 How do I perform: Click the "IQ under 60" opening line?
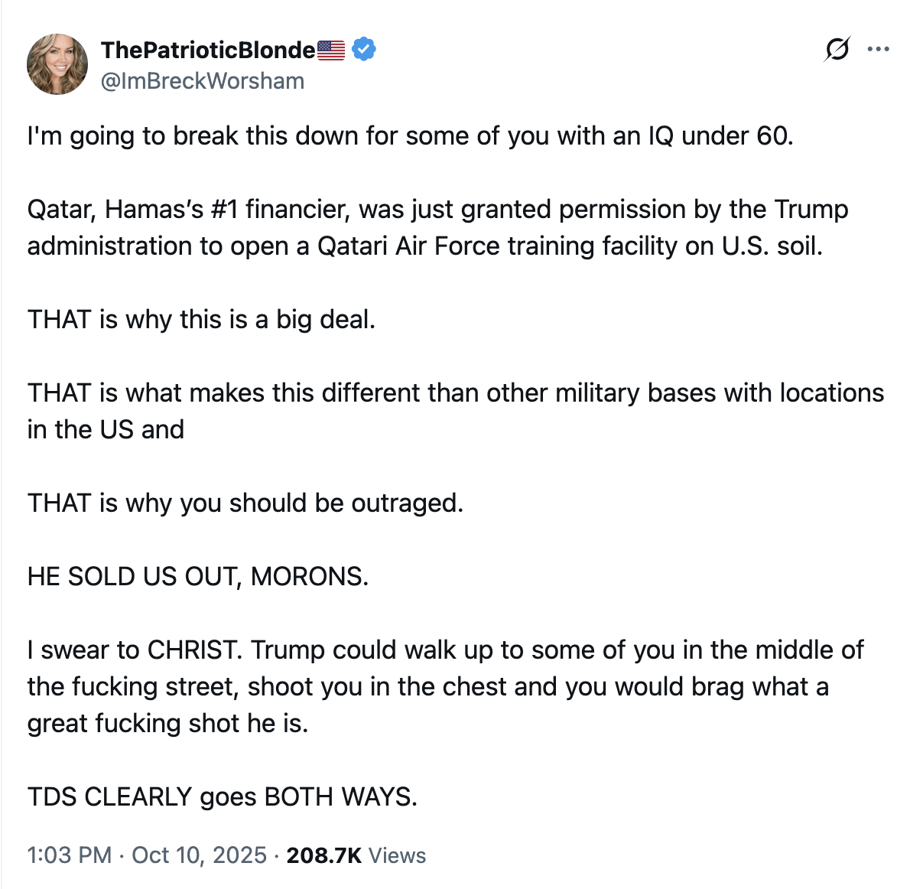[410, 136]
